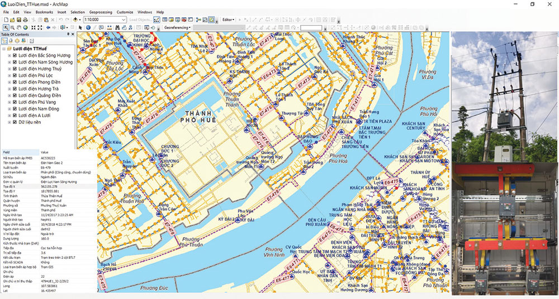Open the map scale 1:10.000 dropdown

[x=124, y=20]
